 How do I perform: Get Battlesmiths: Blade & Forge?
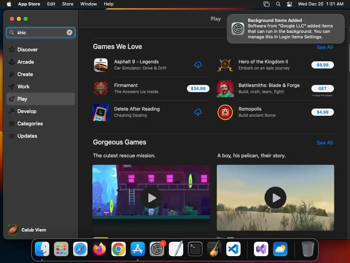click(x=323, y=89)
